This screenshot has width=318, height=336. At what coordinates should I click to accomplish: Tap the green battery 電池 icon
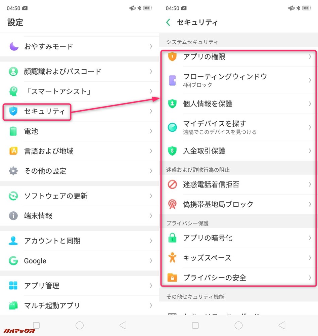click(13, 131)
